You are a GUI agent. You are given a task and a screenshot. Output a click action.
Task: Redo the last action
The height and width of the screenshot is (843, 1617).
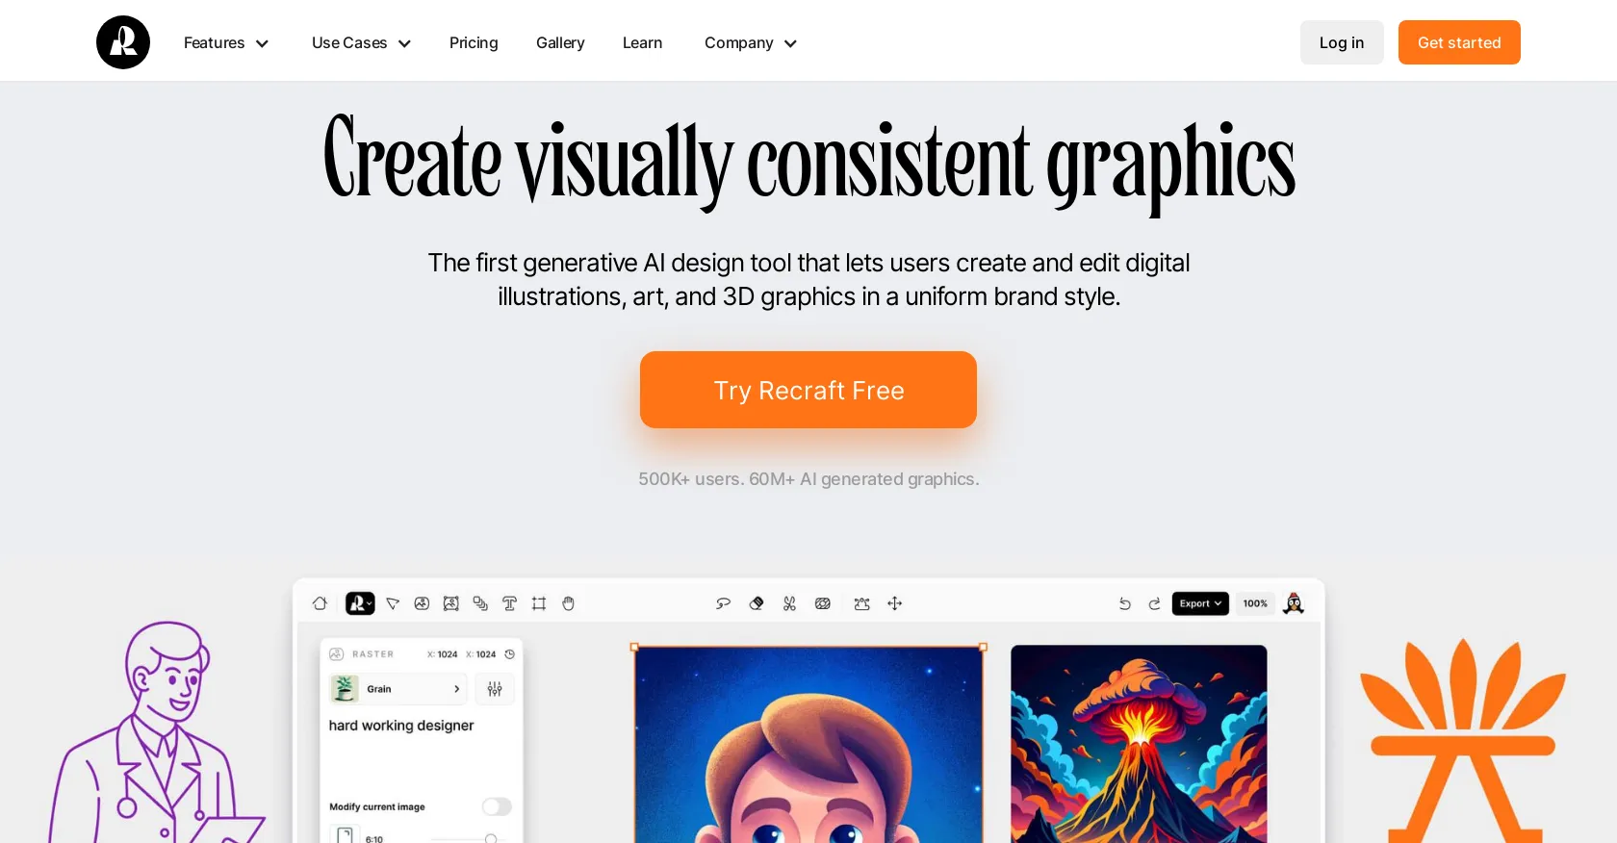pos(1154,603)
